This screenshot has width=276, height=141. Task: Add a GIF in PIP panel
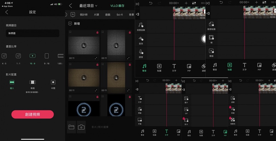[186, 111]
